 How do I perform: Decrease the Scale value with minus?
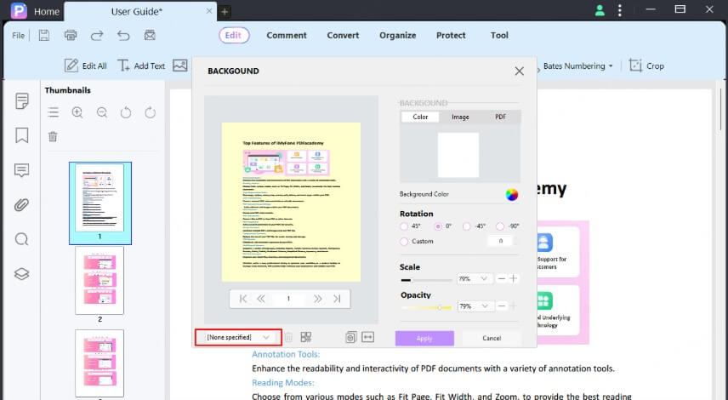pyautogui.click(x=502, y=279)
